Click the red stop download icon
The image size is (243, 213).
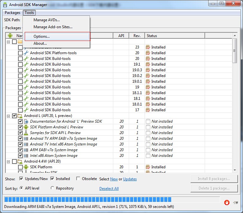pos(227,203)
